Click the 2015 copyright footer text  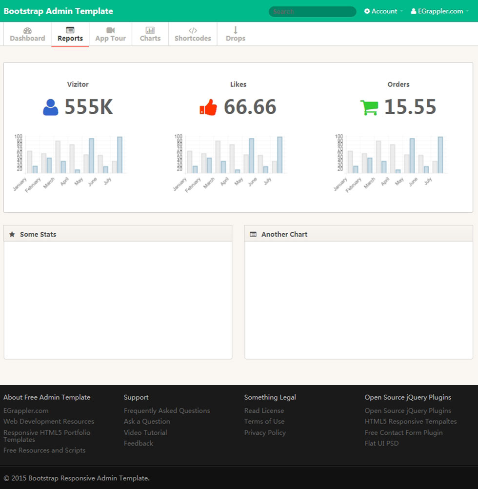[77, 478]
